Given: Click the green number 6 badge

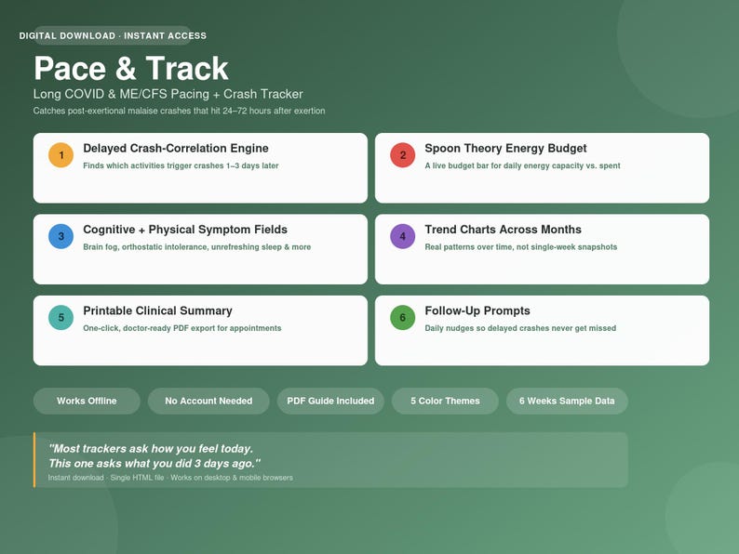Looking at the screenshot, I should (x=402, y=317).
